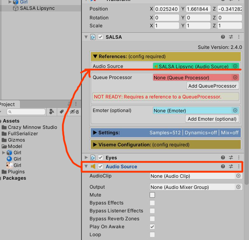
Task: Disable the Eyes component checkbox
Action: click(100, 157)
